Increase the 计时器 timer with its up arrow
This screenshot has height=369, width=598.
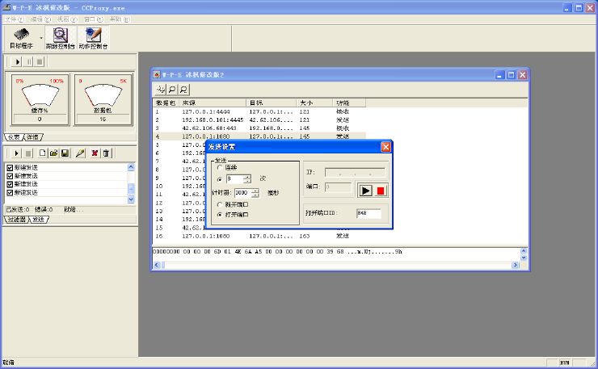pyautogui.click(x=255, y=191)
